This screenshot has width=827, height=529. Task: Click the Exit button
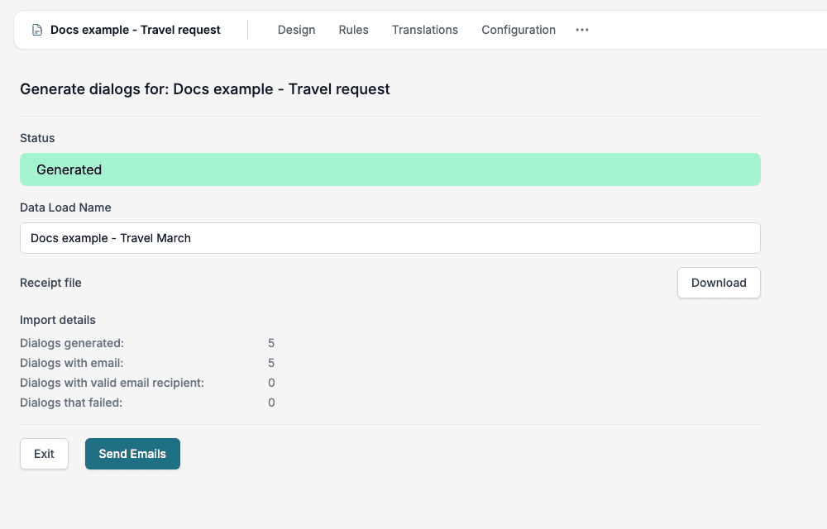click(x=45, y=454)
